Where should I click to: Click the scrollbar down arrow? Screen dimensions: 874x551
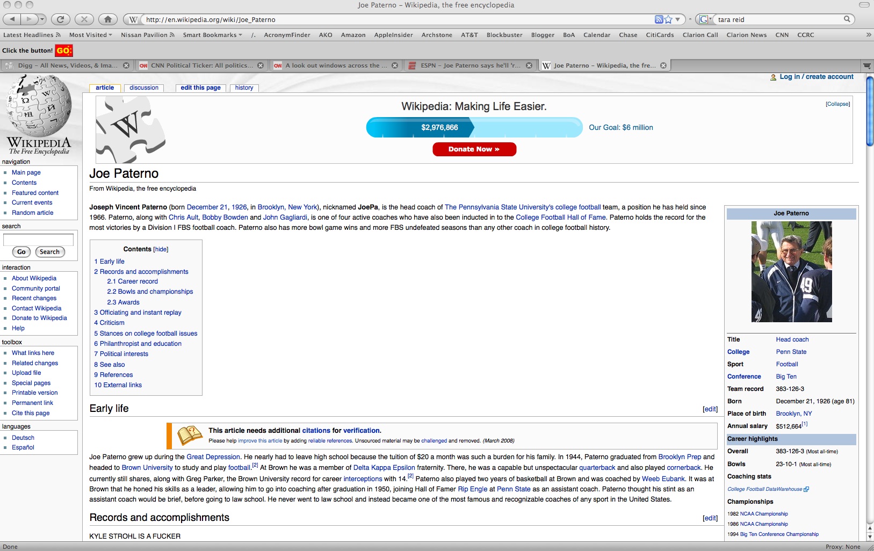(x=870, y=536)
